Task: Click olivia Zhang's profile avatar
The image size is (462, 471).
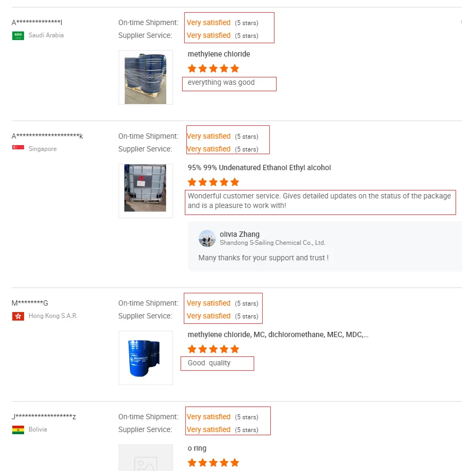Action: point(207,238)
